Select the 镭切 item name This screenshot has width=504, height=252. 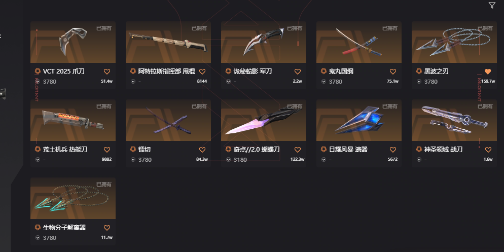pos(145,150)
